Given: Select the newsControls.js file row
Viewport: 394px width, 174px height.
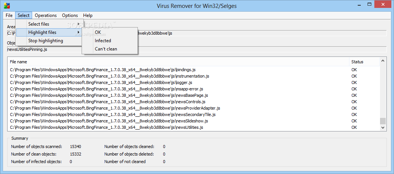Looking at the screenshot, I should point(193,102).
